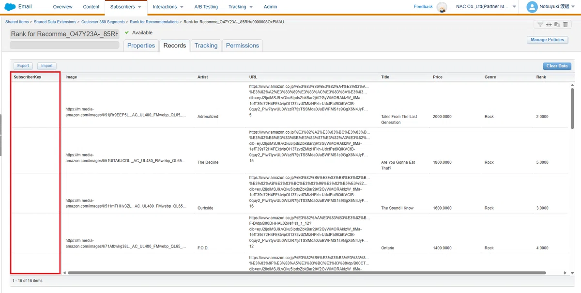Open the Subscribers dropdown menu

pos(126,7)
